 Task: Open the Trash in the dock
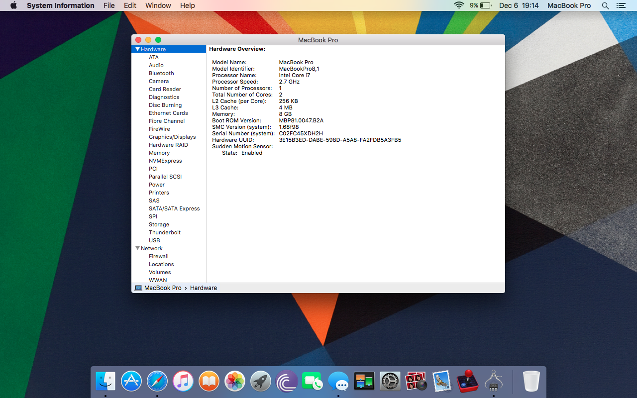click(x=531, y=382)
